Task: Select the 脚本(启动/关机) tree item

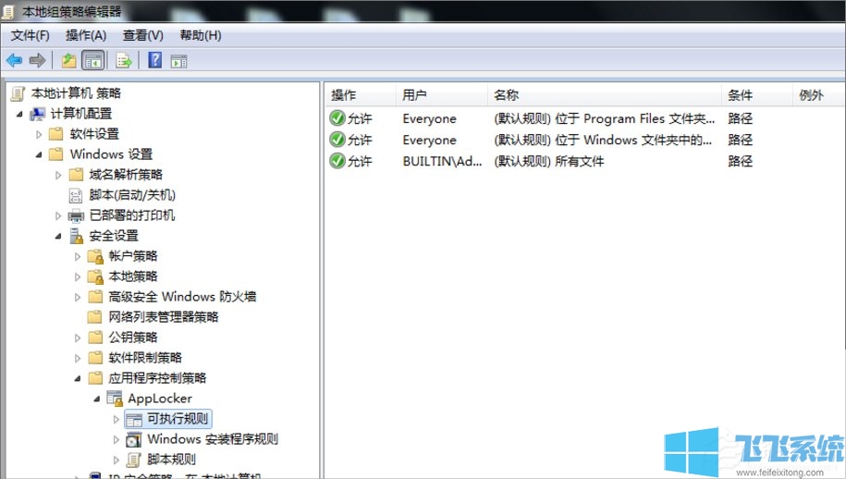Action: coord(132,195)
